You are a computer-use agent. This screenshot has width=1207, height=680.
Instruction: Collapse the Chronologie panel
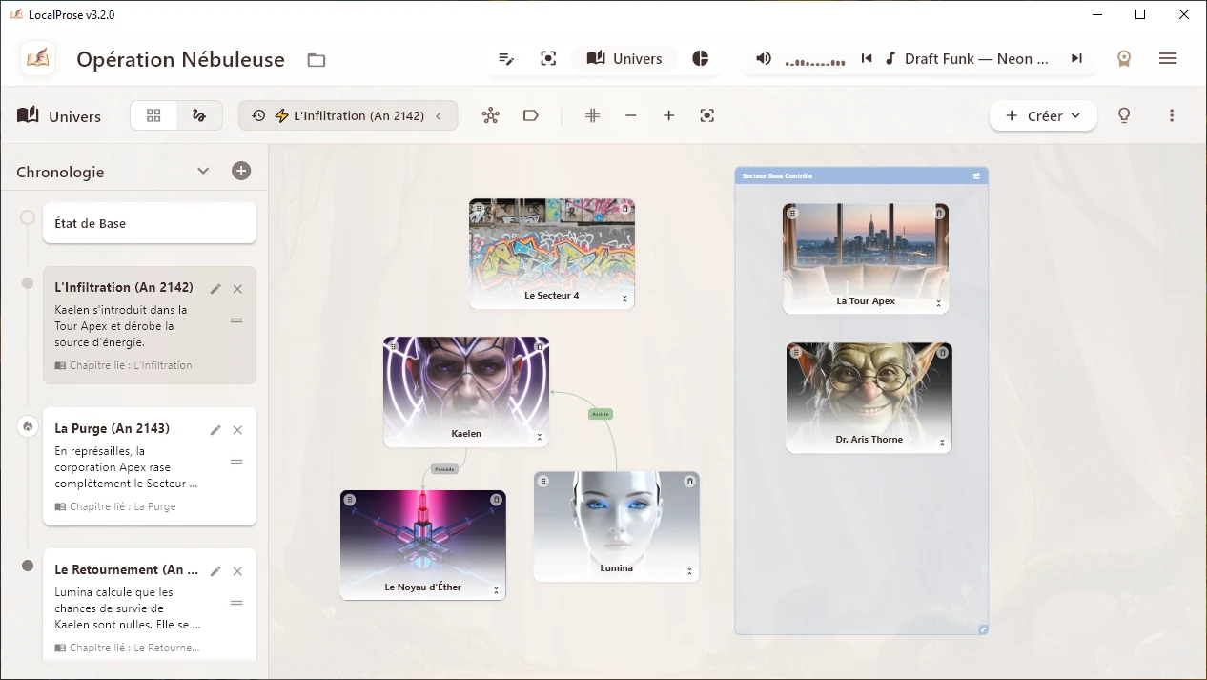point(203,171)
